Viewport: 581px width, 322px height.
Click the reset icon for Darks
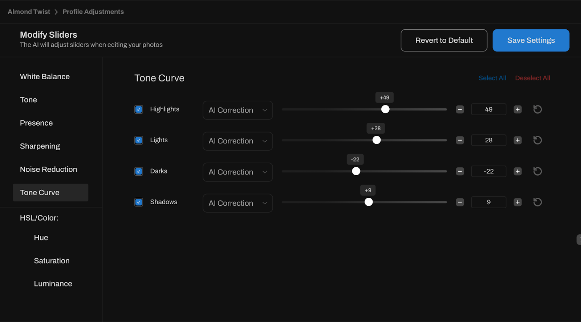coord(537,171)
